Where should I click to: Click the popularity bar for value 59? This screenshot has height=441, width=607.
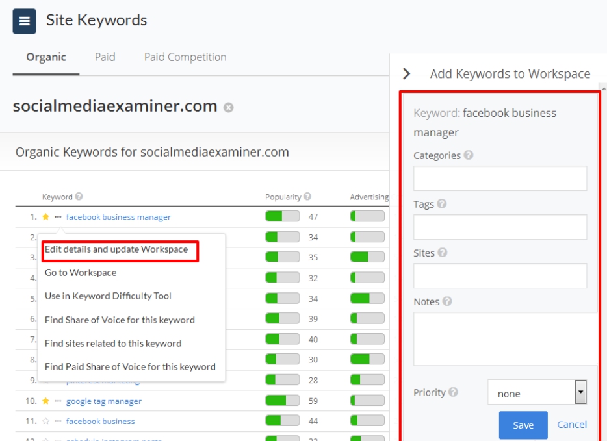click(283, 400)
